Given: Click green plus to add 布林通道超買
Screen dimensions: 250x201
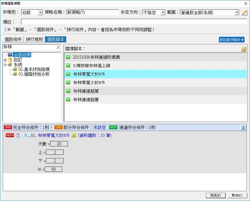Looking at the screenshot, I should coord(68,91).
